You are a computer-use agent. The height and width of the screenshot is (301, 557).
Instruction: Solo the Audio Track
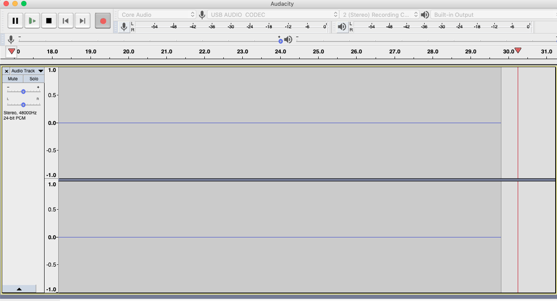coord(34,79)
